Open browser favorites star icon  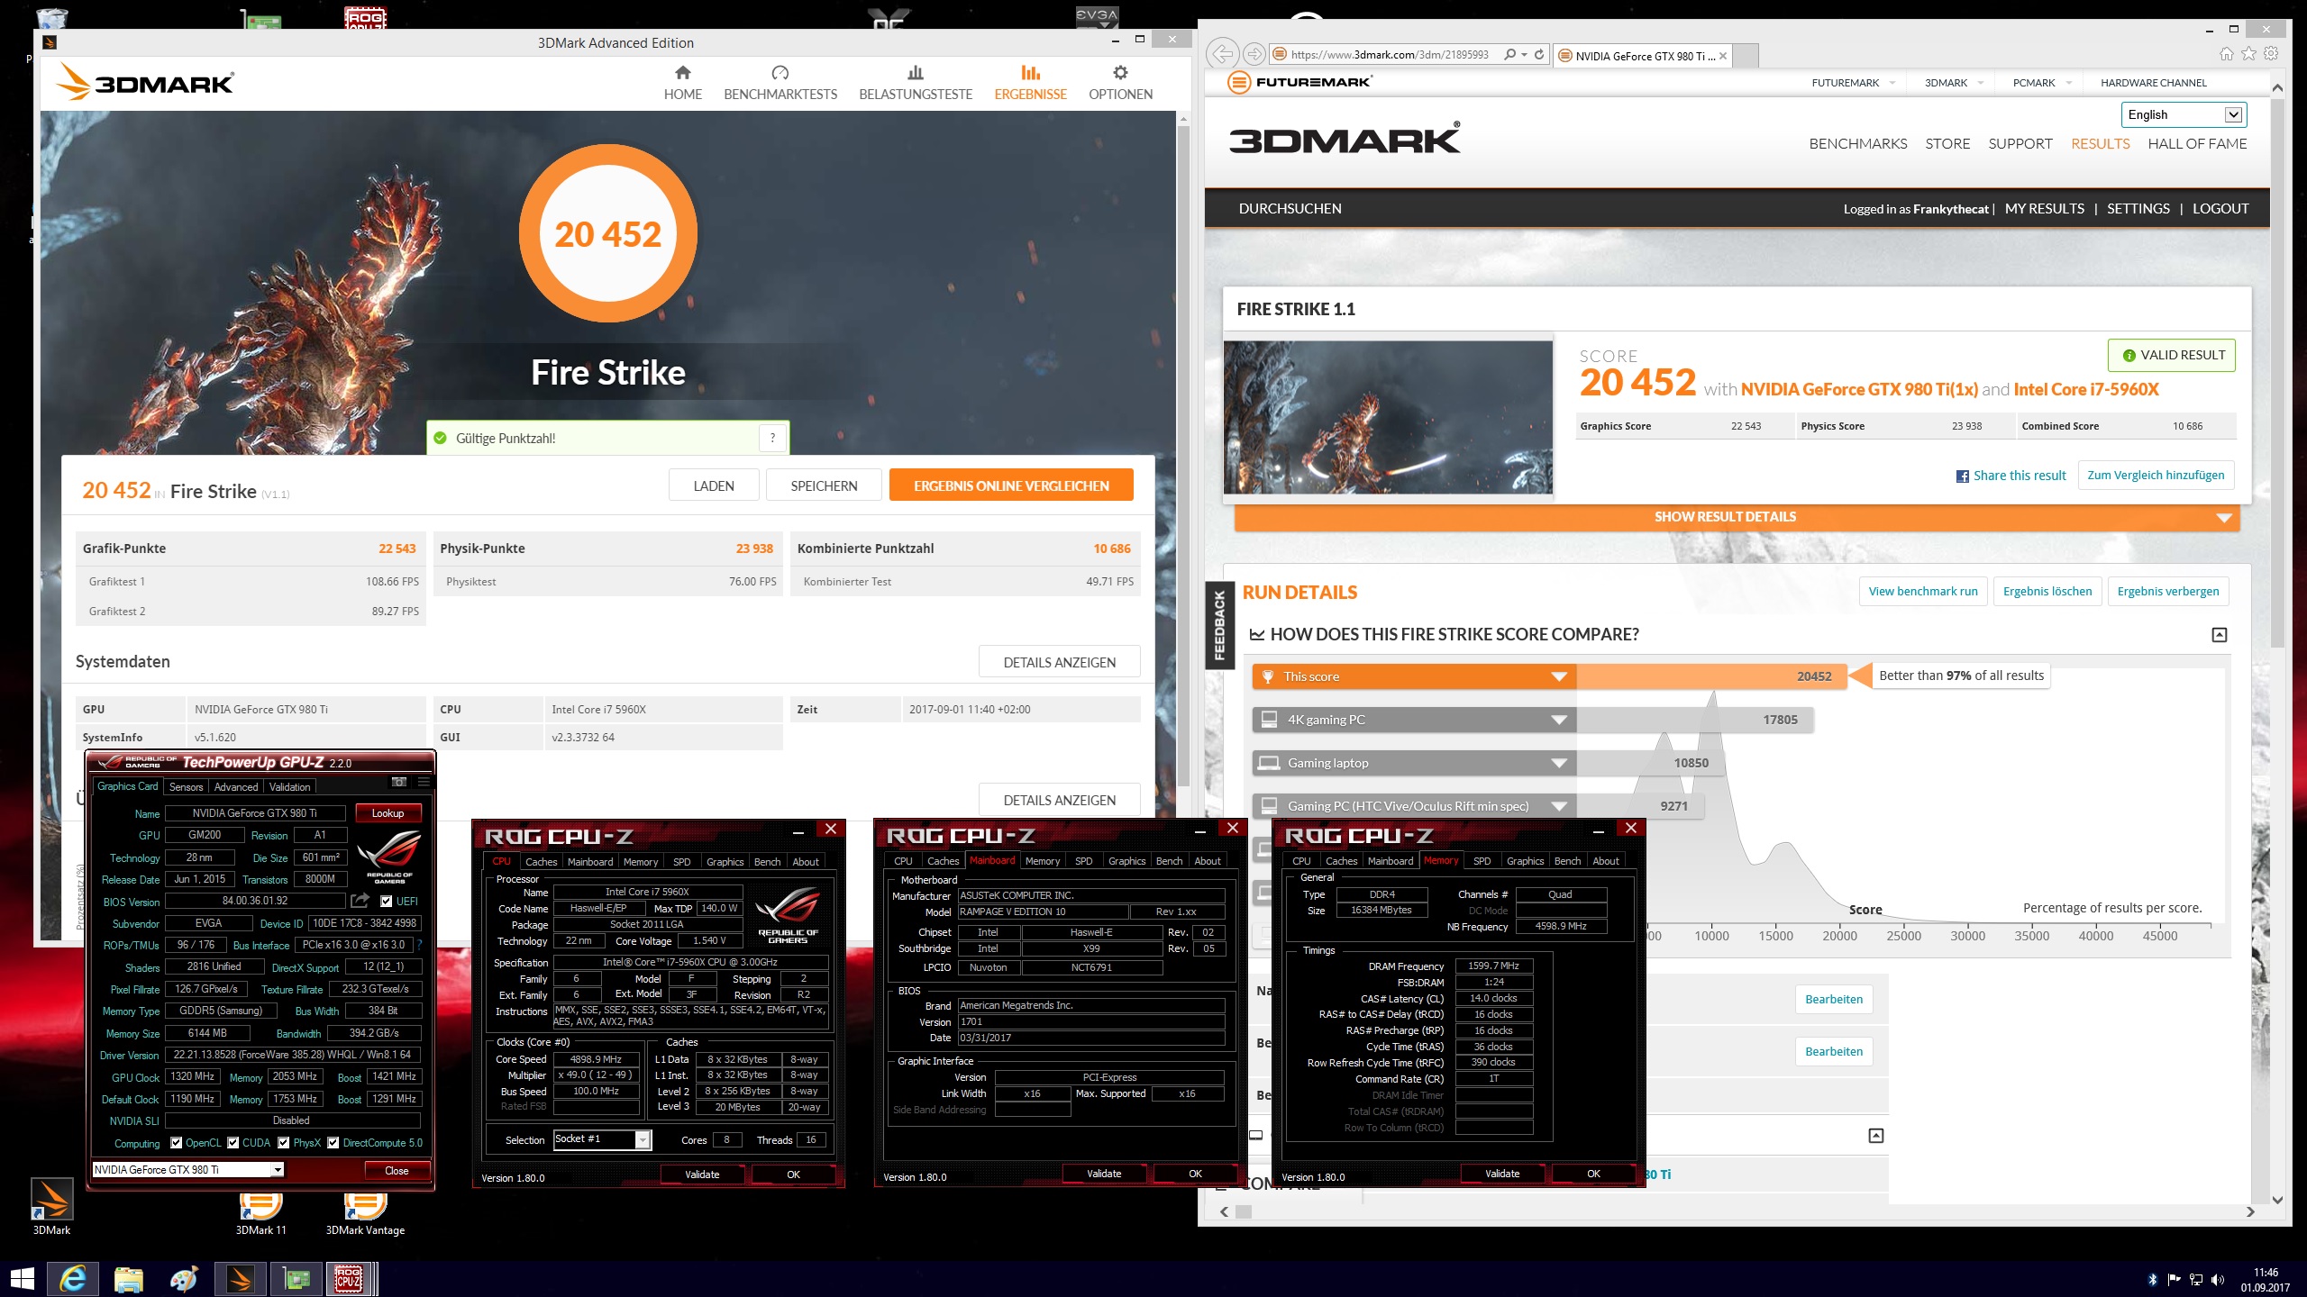[2249, 54]
